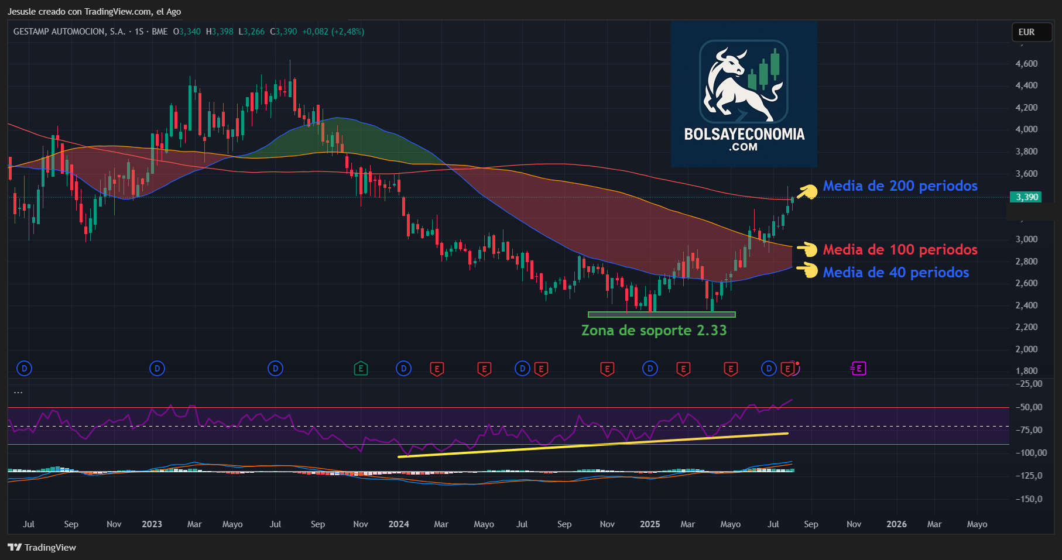Select the Zona de soporte 2.33 label
Viewport: 1062px width, 560px height.
(x=654, y=331)
